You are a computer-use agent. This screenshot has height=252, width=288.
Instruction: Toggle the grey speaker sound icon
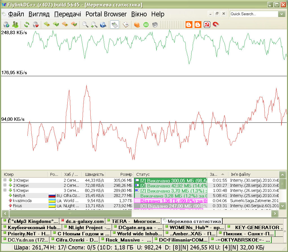tap(155, 25)
